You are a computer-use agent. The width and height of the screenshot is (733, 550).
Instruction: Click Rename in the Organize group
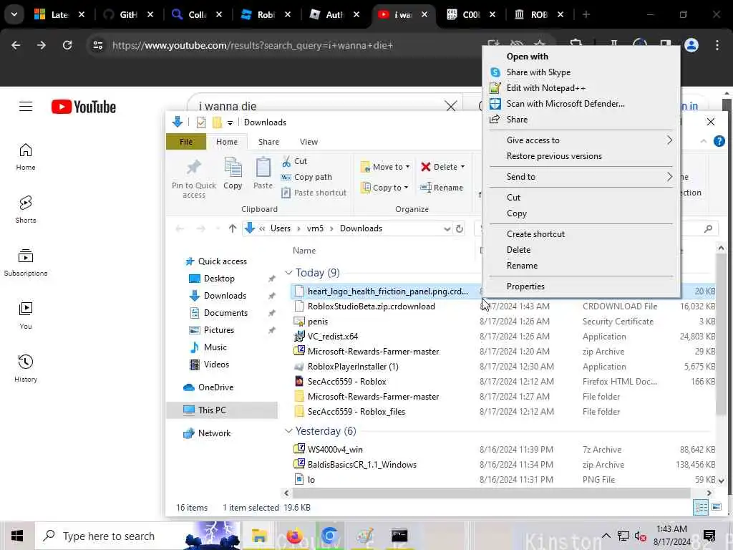(x=441, y=188)
